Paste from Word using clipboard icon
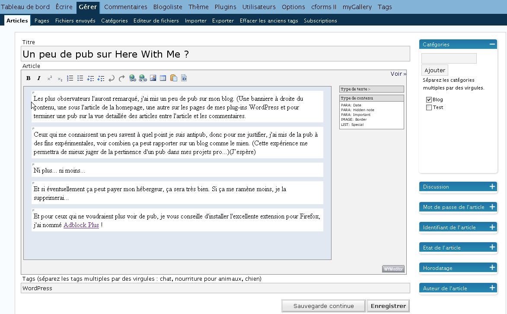The width and height of the screenshot is (507, 314). 174,78
